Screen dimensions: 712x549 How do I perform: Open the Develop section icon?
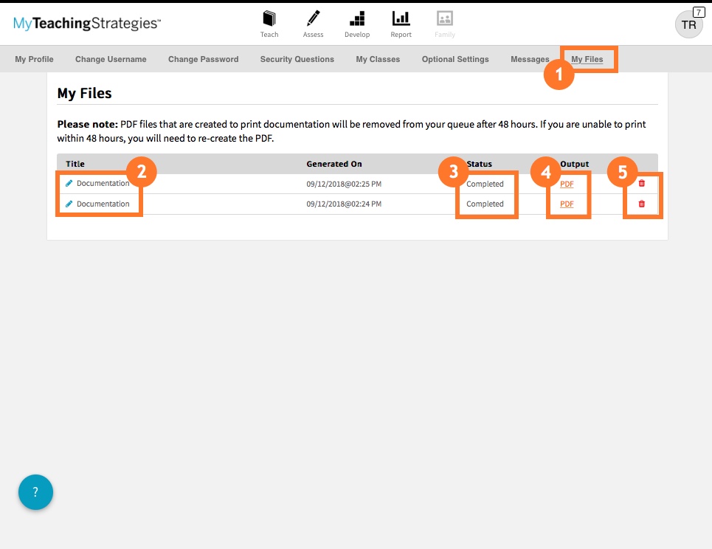[x=357, y=19]
